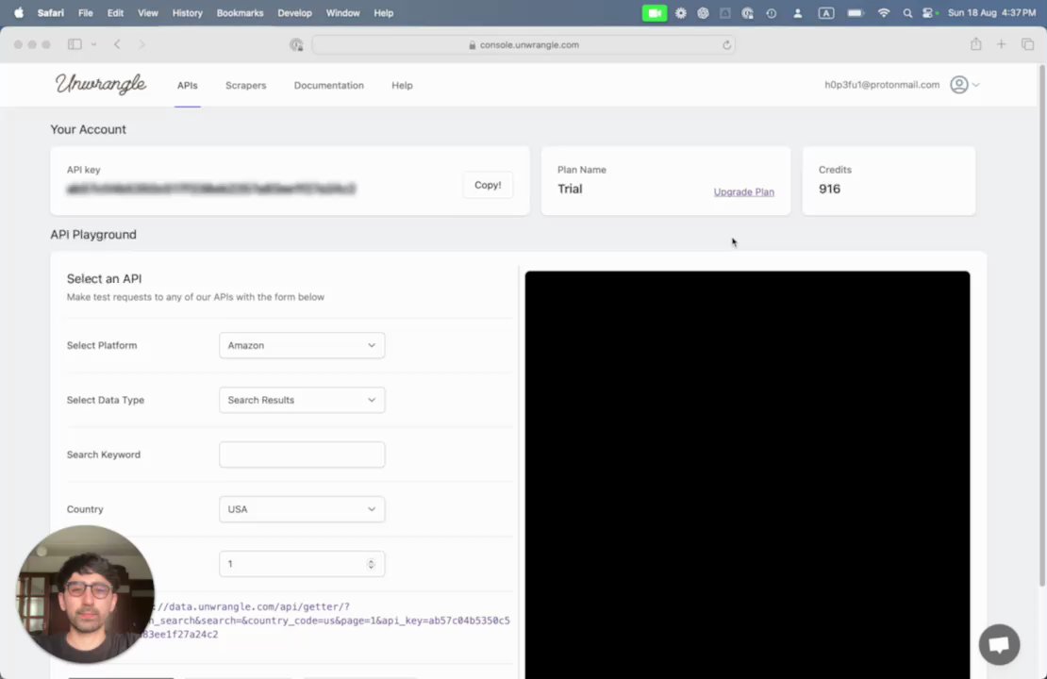Click the page number field showing 1
1047x679 pixels.
point(302,564)
